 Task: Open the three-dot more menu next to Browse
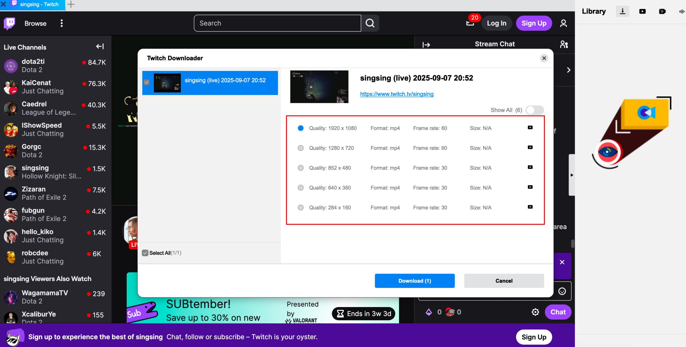click(62, 23)
